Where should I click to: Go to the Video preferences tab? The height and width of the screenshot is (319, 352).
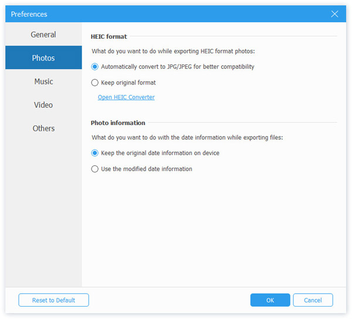[x=43, y=105]
